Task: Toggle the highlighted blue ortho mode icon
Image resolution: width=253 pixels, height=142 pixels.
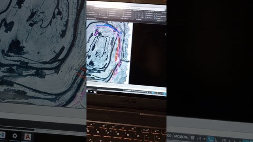Action: tap(210, 139)
